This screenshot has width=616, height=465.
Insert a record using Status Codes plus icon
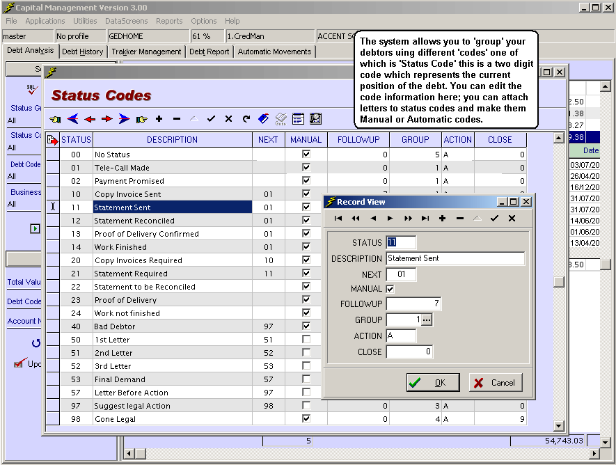pos(159,118)
